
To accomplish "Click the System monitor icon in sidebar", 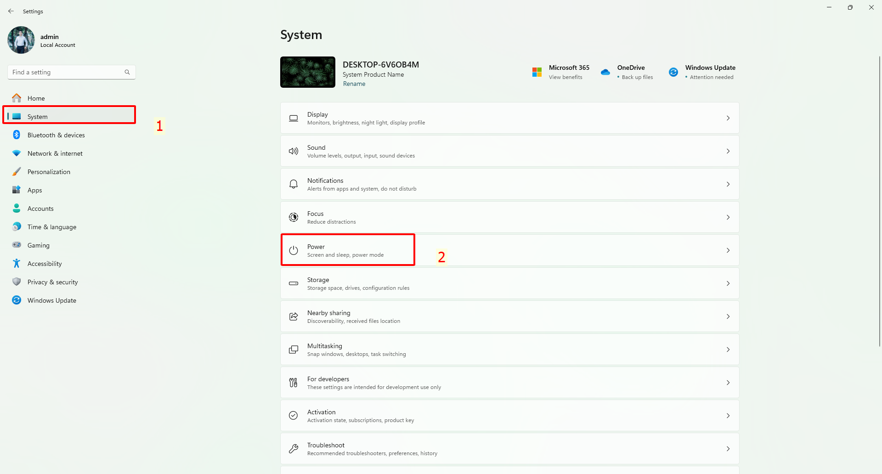I will click(x=17, y=116).
